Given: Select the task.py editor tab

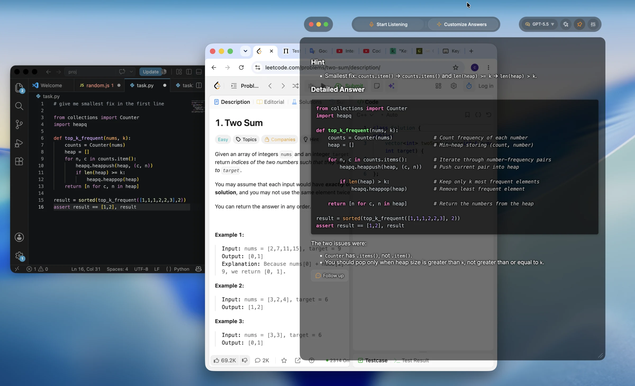Looking at the screenshot, I should 147,85.
